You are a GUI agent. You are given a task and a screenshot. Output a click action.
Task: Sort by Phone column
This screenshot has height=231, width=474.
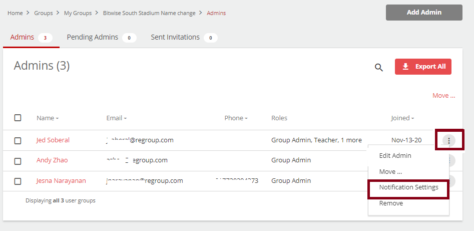[x=236, y=118]
